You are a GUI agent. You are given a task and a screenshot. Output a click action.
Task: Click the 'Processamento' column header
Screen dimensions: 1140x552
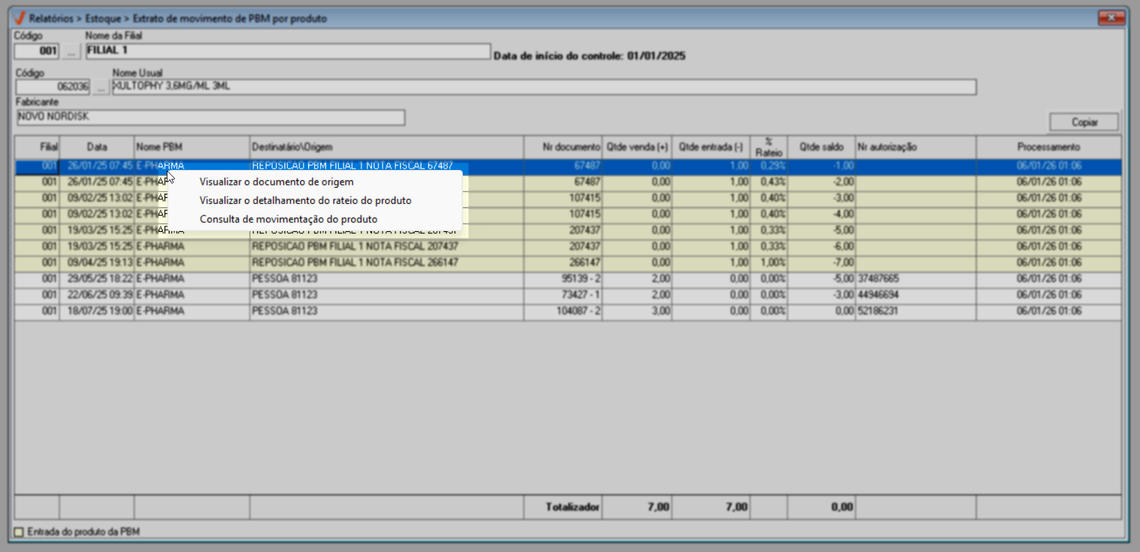pos(1048,147)
